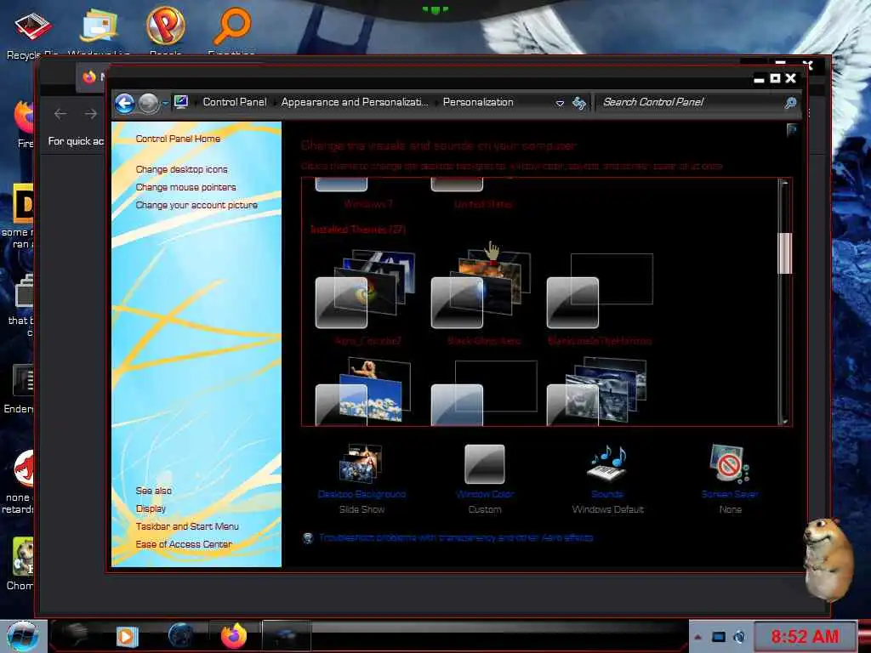Select Appearance and Personalization in the breadcrumb
This screenshot has width=871, height=653.
click(355, 102)
